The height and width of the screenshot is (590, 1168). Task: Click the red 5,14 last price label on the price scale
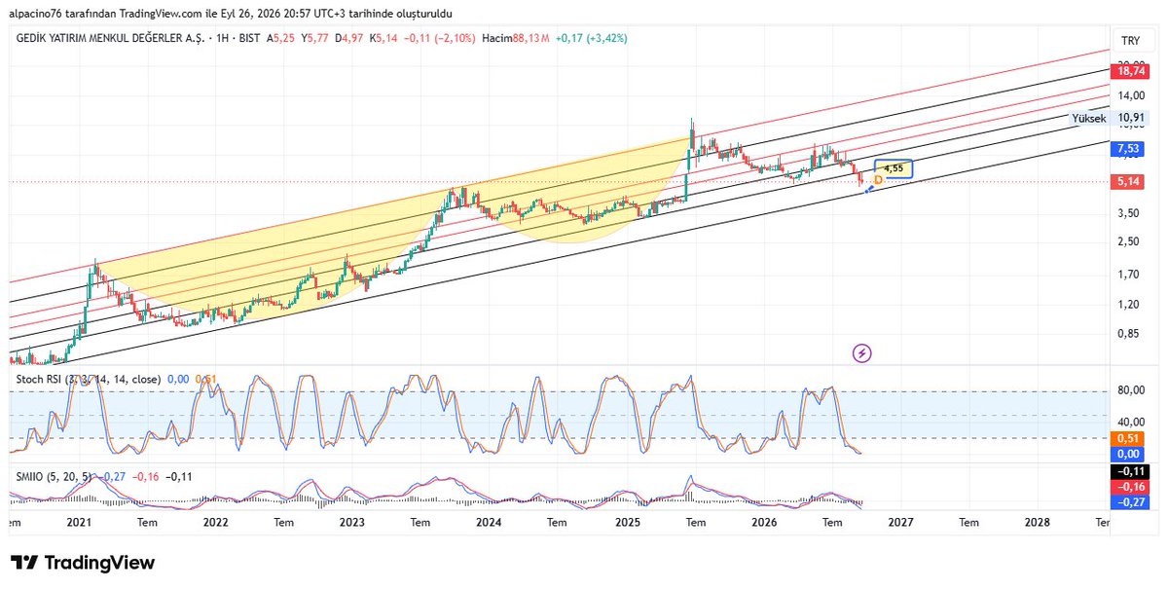click(1129, 182)
